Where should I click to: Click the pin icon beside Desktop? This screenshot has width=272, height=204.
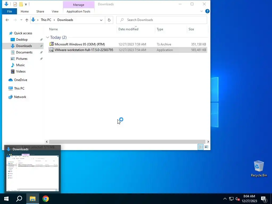pos(41,40)
